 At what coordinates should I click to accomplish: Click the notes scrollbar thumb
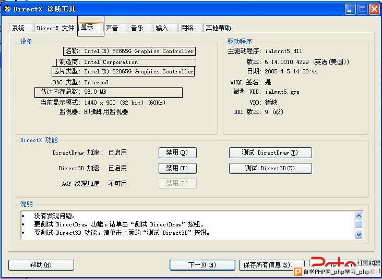click(x=359, y=224)
